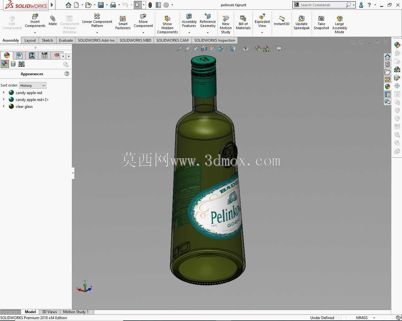Expand candy apple red<2> appearance node
402x321 pixels.
pyautogui.click(x=4, y=99)
